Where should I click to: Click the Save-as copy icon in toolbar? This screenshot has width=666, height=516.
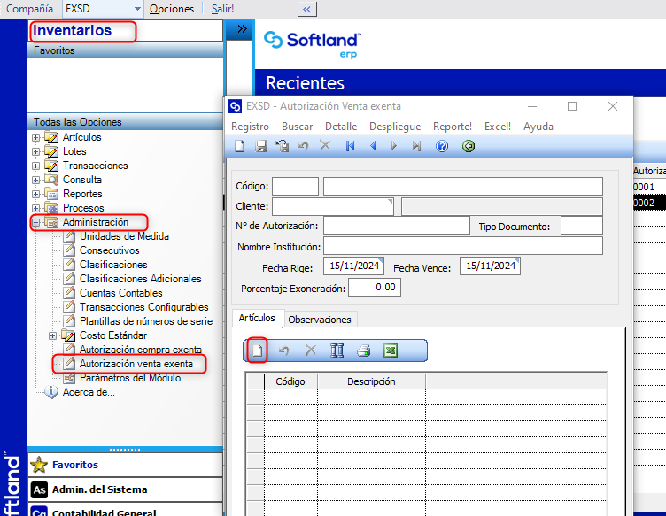282,146
